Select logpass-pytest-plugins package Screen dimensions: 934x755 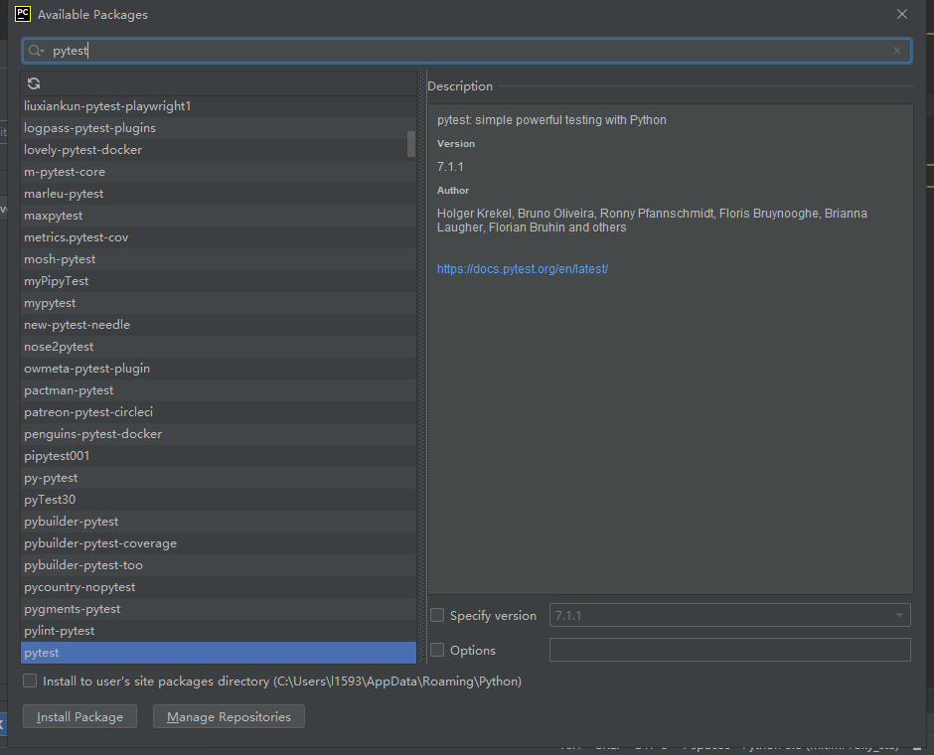(x=219, y=128)
